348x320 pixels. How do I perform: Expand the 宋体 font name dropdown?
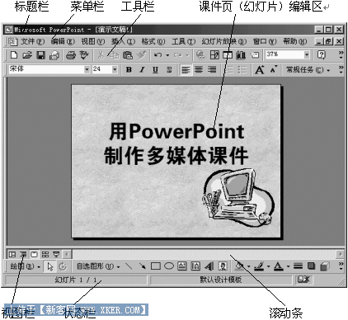click(87, 69)
